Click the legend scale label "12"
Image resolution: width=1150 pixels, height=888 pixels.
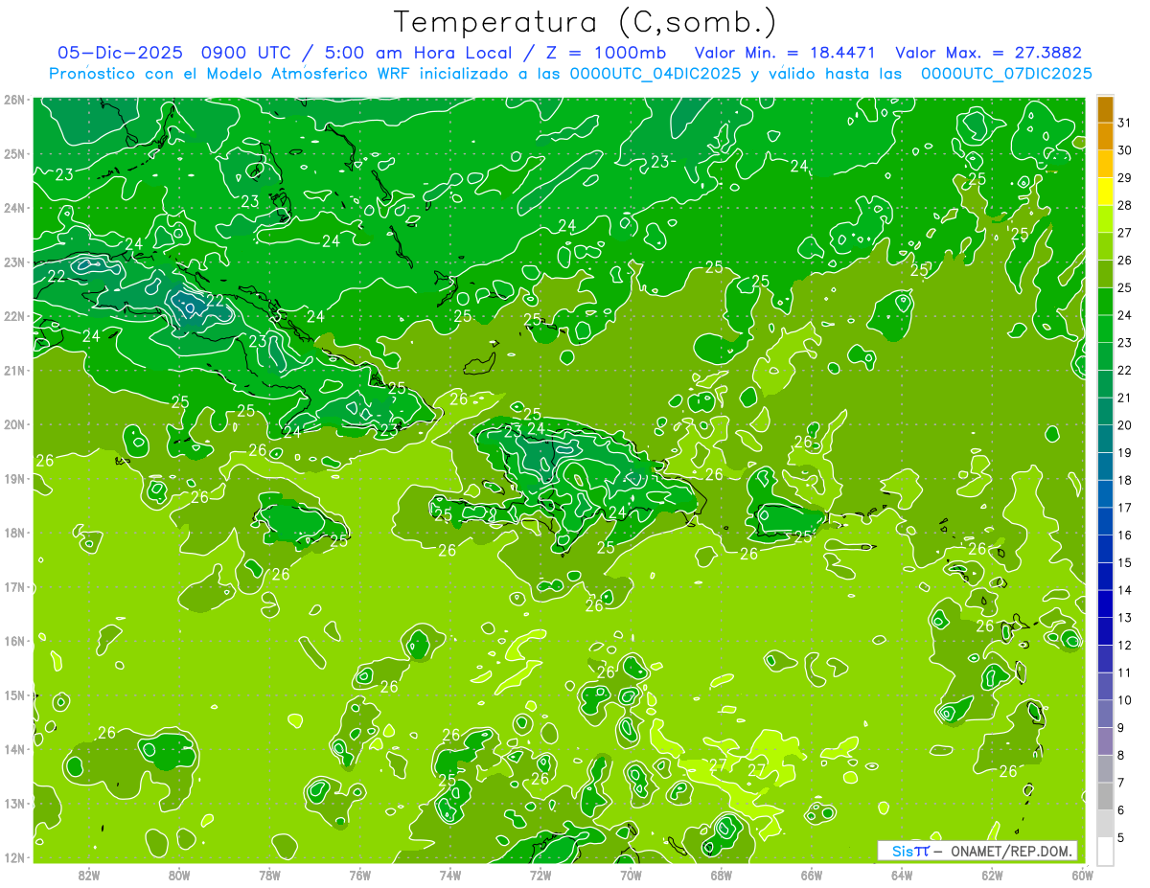(1124, 646)
